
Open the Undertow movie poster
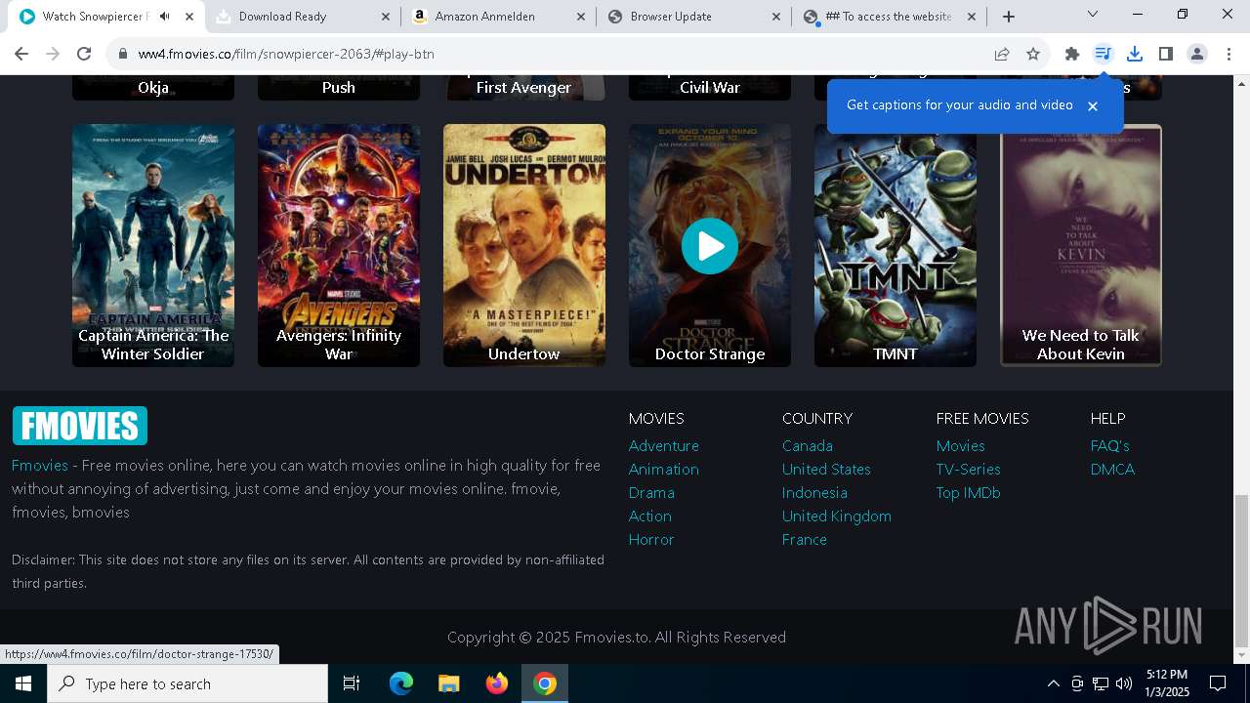pos(524,245)
